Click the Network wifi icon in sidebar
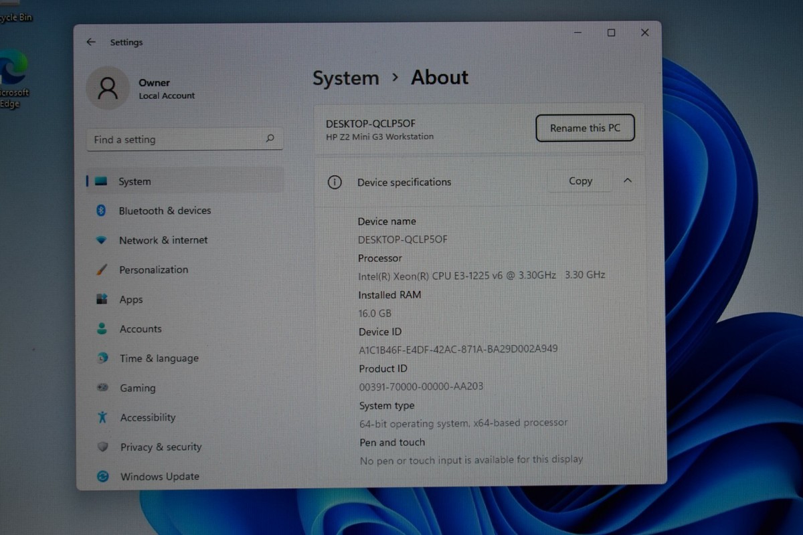803x535 pixels. 102,240
